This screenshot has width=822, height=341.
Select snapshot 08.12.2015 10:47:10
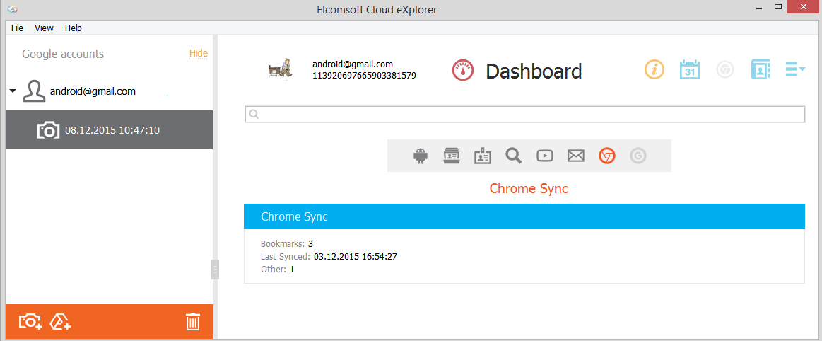click(109, 130)
